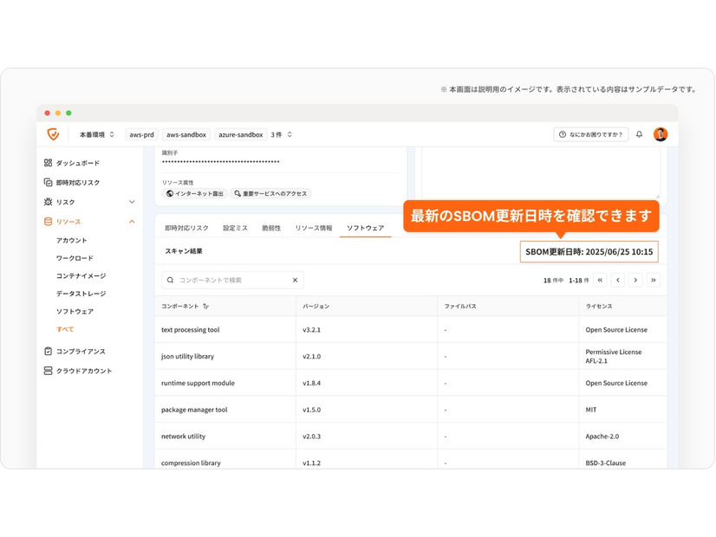
Task: Expand the リスク sidebar section
Action: coord(130,201)
